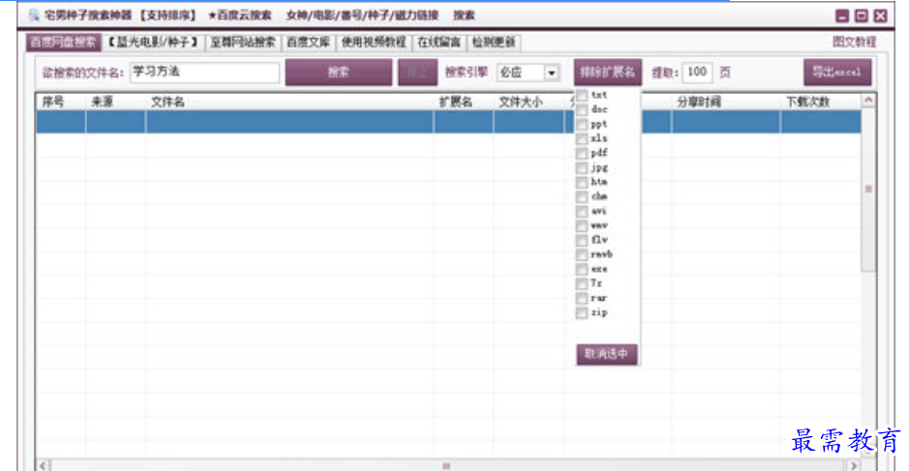Click the vertical scrollbar up arrow
The height and width of the screenshot is (471, 909).
pos(868,101)
